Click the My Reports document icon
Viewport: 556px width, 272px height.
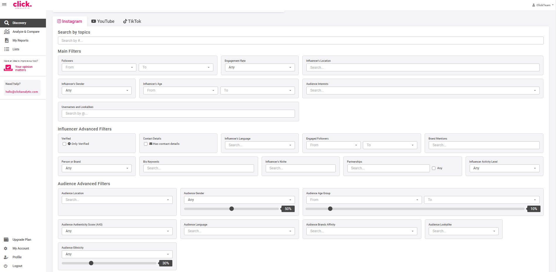[6, 40]
